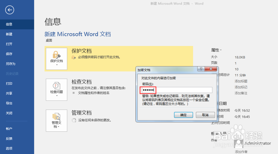Image resolution: width=278 pixels, height=154 pixels.
Task: Click the 添加标题 property field
Action: (241, 81)
